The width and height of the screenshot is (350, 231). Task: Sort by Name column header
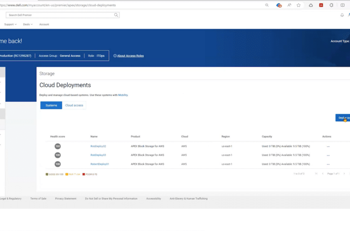click(x=94, y=137)
